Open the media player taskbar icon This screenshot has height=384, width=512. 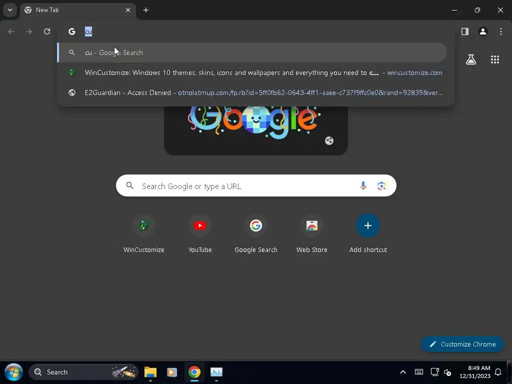pyautogui.click(x=172, y=372)
